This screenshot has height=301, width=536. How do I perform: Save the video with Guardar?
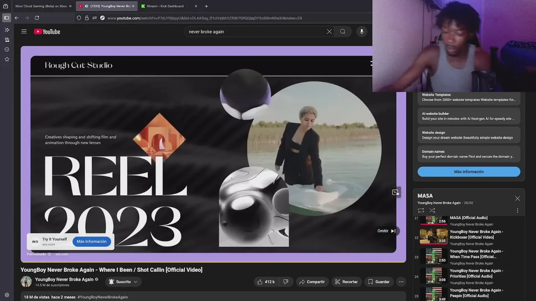[x=379, y=282]
